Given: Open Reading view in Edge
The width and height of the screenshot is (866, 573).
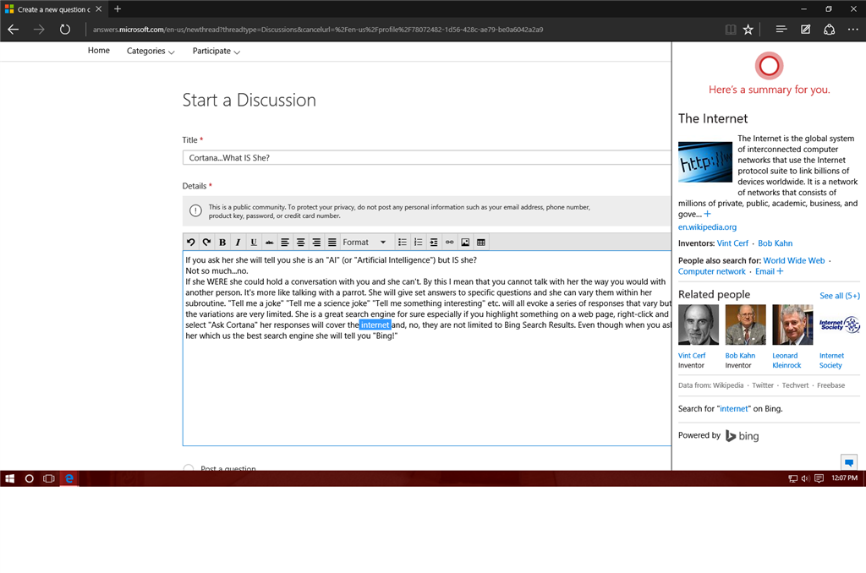Looking at the screenshot, I should (730, 30).
